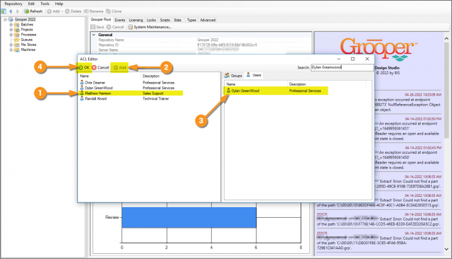Click the forward navigation arrow in toolbar
This screenshot has width=452, height=259.
point(18,11)
